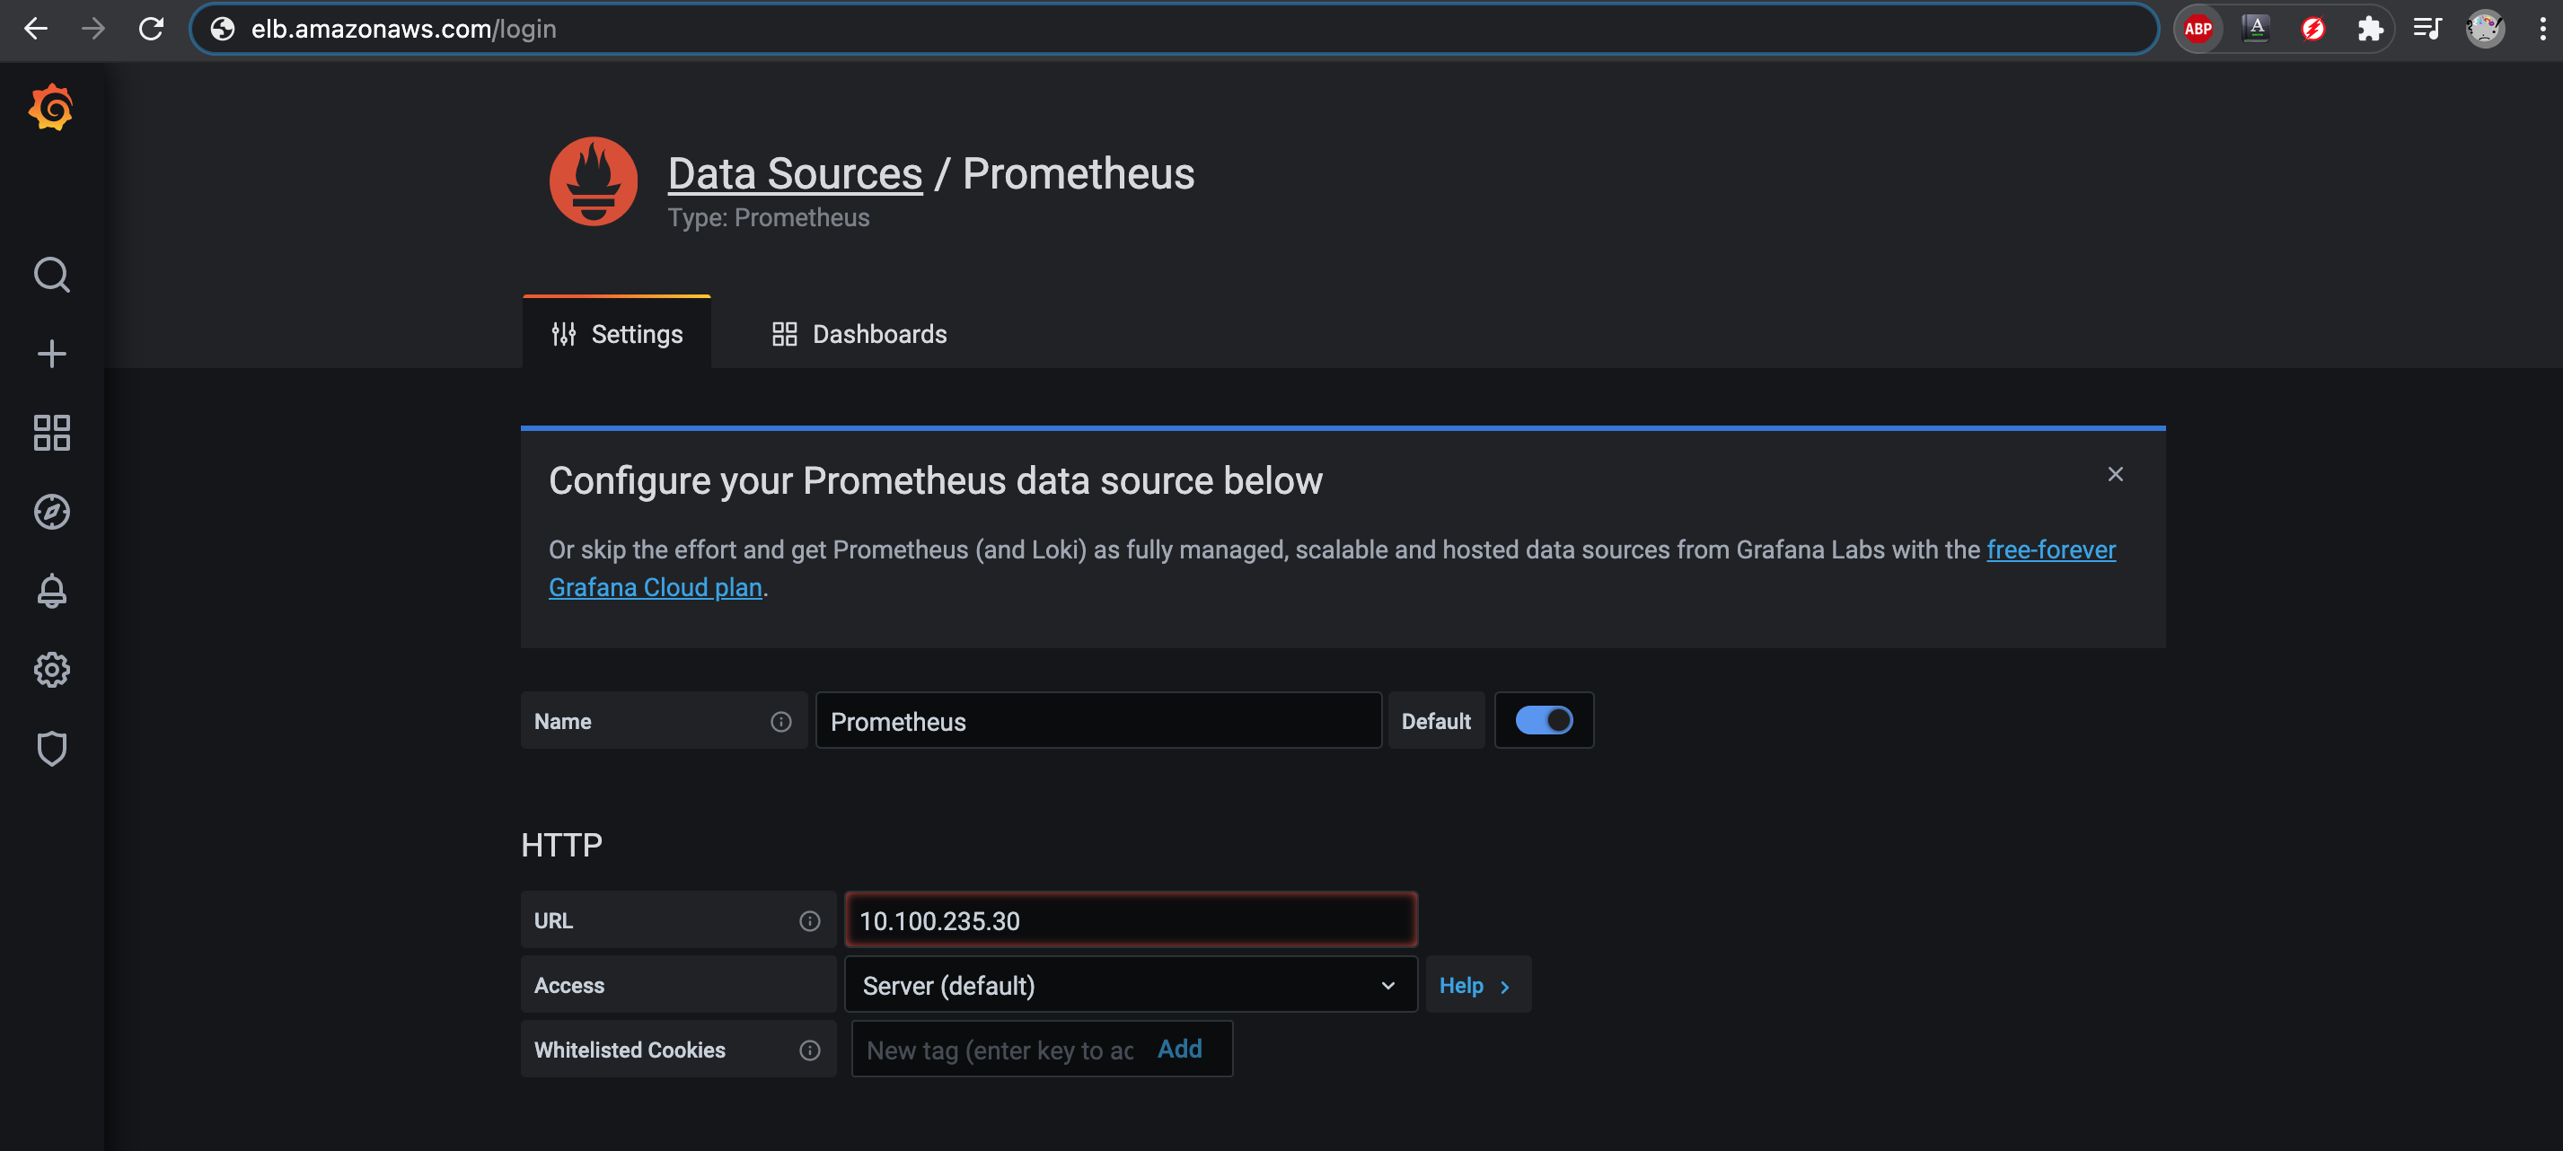The image size is (2563, 1151).
Task: Click the HTTP URL input field
Action: point(1129,920)
